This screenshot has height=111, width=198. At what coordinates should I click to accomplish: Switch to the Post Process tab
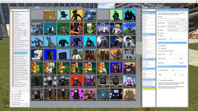click(66, 7)
